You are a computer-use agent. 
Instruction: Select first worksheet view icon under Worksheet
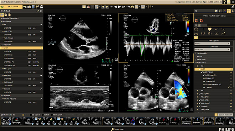[2, 15]
